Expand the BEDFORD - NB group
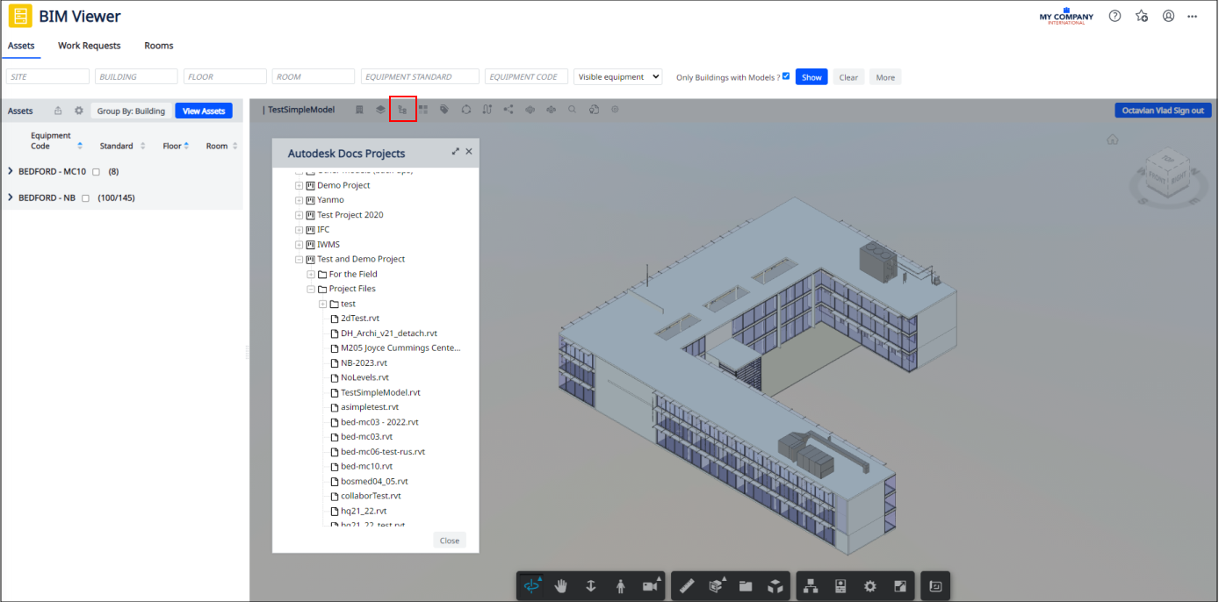This screenshot has width=1219, height=602. point(11,197)
